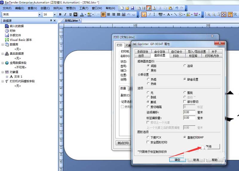Save the document with the floppy icon
Image resolution: width=239 pixels, height=171 pixels.
(132, 8)
